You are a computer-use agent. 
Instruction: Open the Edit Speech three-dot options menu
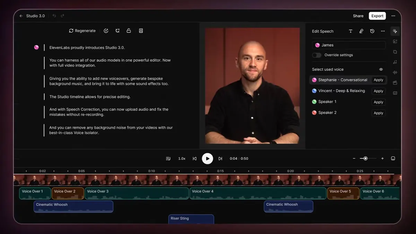pos(383,31)
